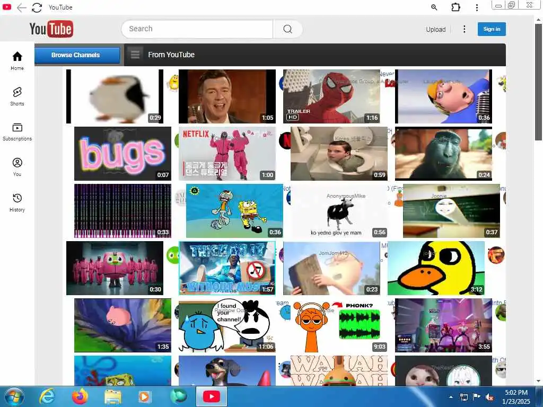Launch Internet Explorer from taskbar
The height and width of the screenshot is (407, 543).
47,396
